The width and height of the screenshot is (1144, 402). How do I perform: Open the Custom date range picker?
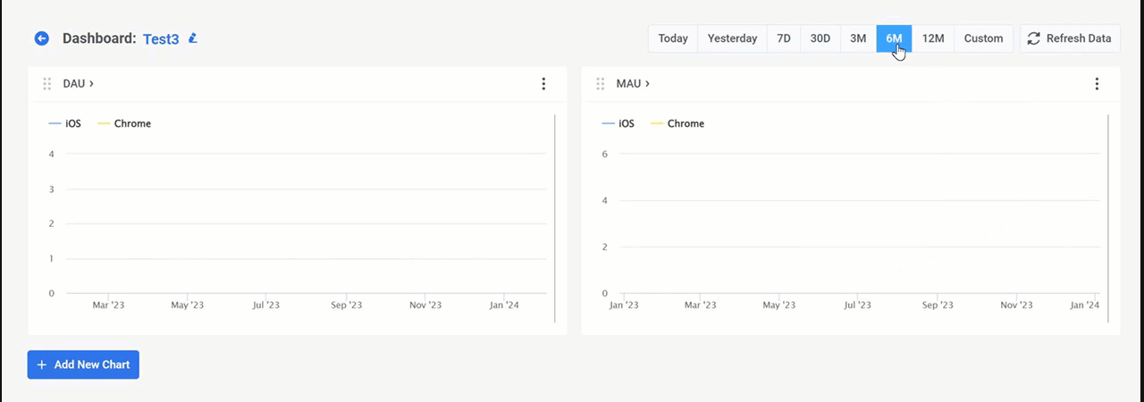tap(983, 38)
